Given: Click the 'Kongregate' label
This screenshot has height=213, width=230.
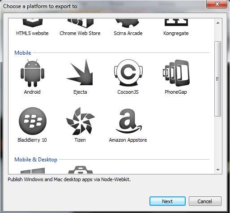Looking at the screenshot, I should tap(176, 33).
